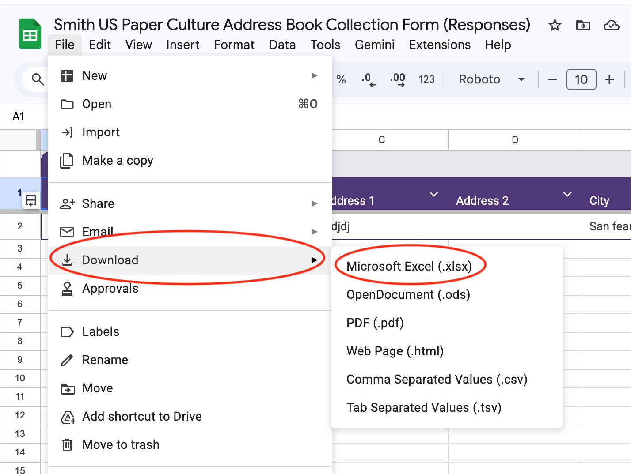Screen dimensions: 631x474
Task: Check the cloud document status icon
Action: [611, 26]
